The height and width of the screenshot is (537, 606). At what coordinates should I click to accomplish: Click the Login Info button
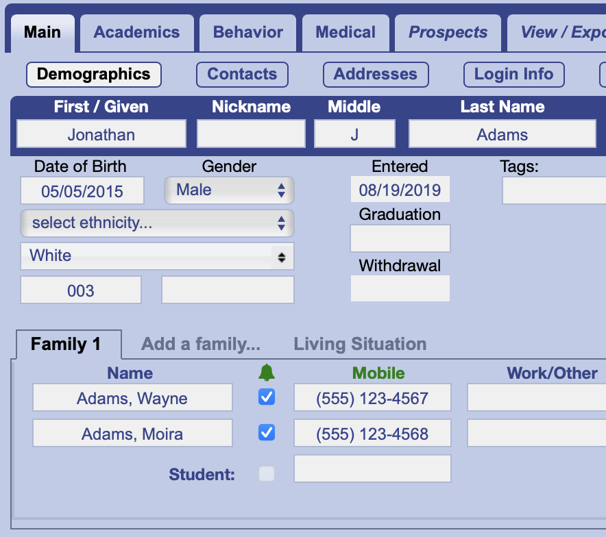tap(513, 74)
